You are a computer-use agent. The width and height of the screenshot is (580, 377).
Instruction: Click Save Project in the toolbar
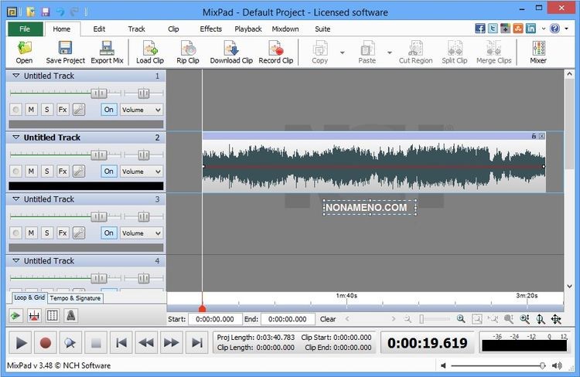pos(65,52)
